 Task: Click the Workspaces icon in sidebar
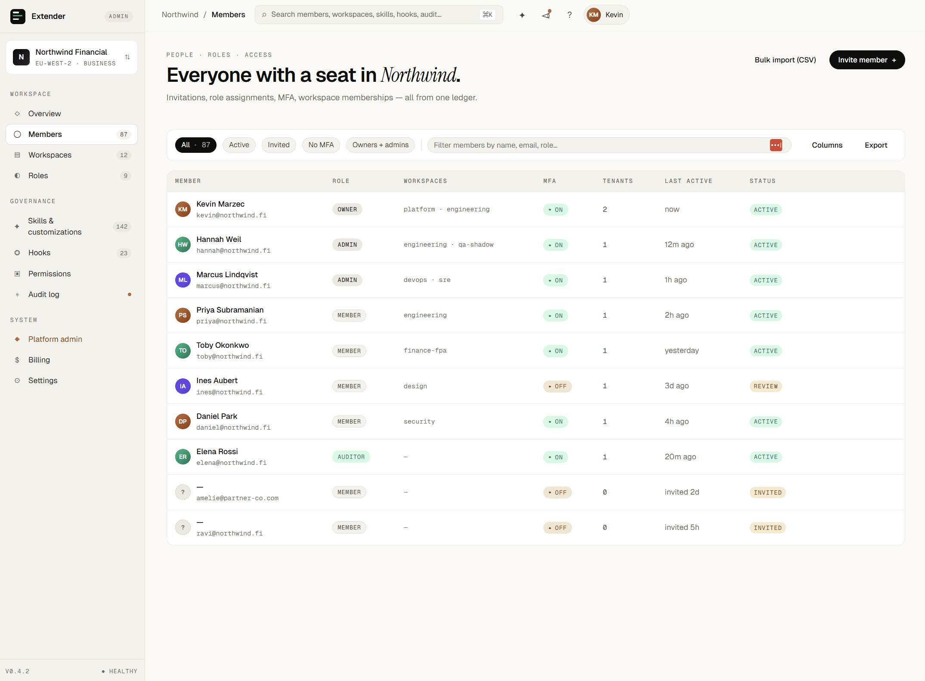(17, 155)
